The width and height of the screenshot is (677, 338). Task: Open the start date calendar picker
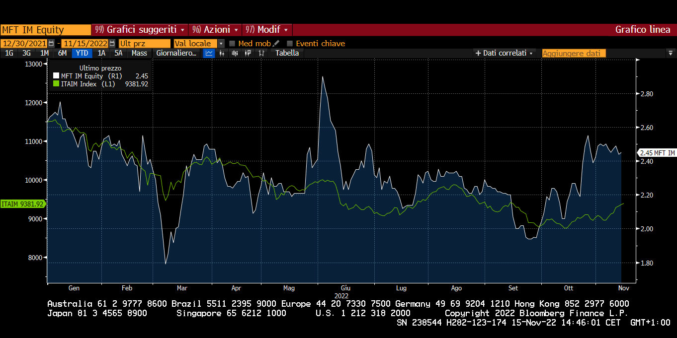tap(51, 44)
